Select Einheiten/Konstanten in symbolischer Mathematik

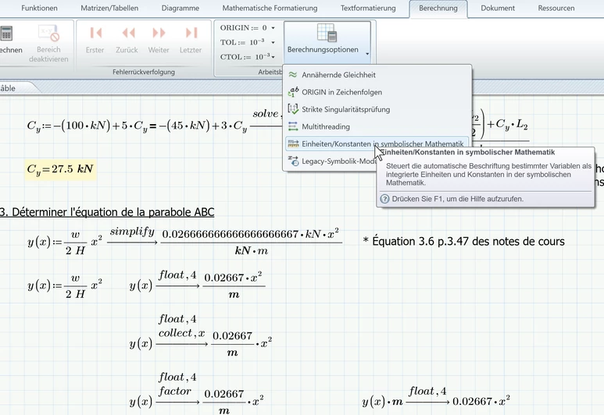click(x=377, y=144)
